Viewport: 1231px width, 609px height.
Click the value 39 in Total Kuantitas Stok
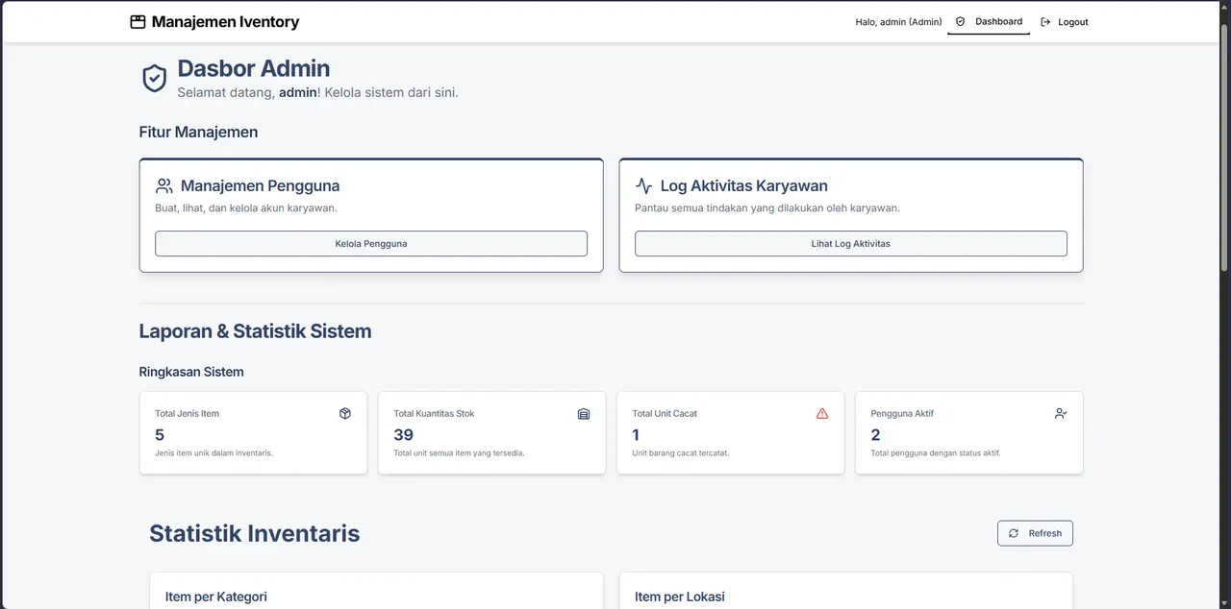403,435
